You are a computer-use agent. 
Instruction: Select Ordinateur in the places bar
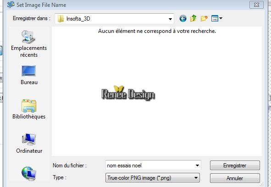29,143
